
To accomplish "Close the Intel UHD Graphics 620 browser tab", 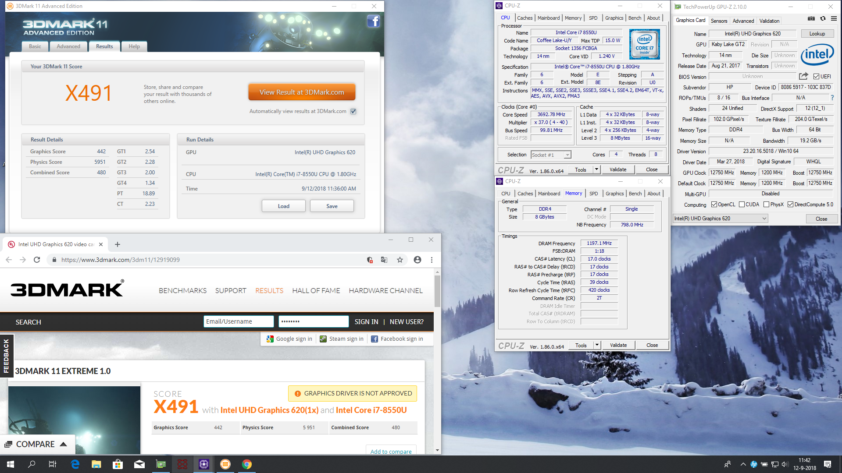I will coord(101,244).
